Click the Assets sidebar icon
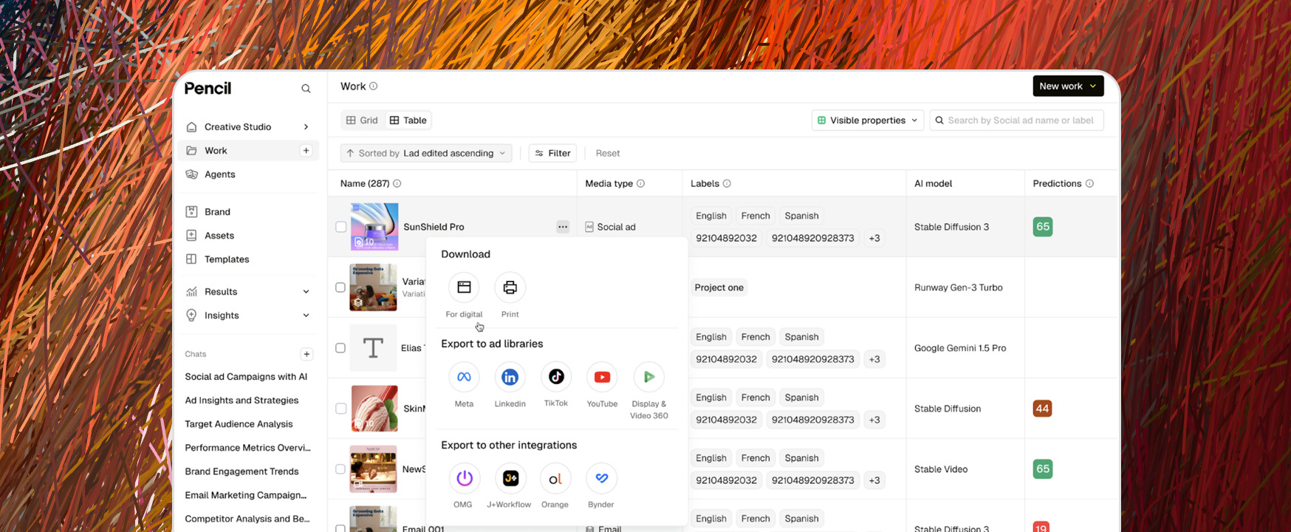1291x532 pixels. coord(191,235)
